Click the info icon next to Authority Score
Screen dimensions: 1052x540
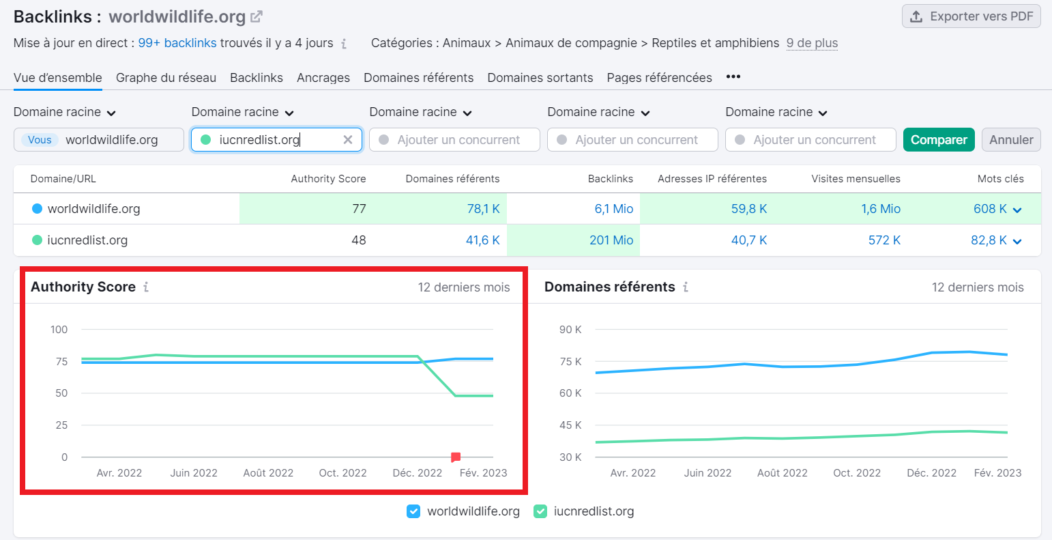click(x=145, y=287)
